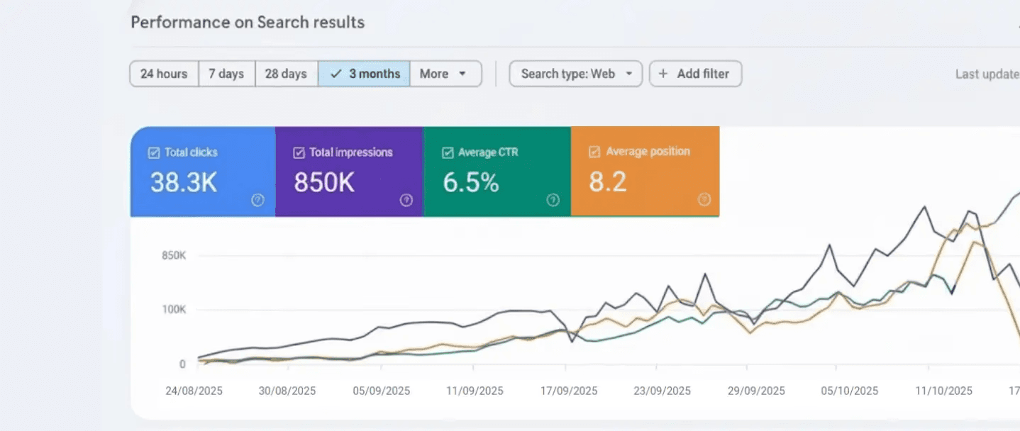Open the Total clicks help icon
Screen dimensions: 1020x431
257,201
